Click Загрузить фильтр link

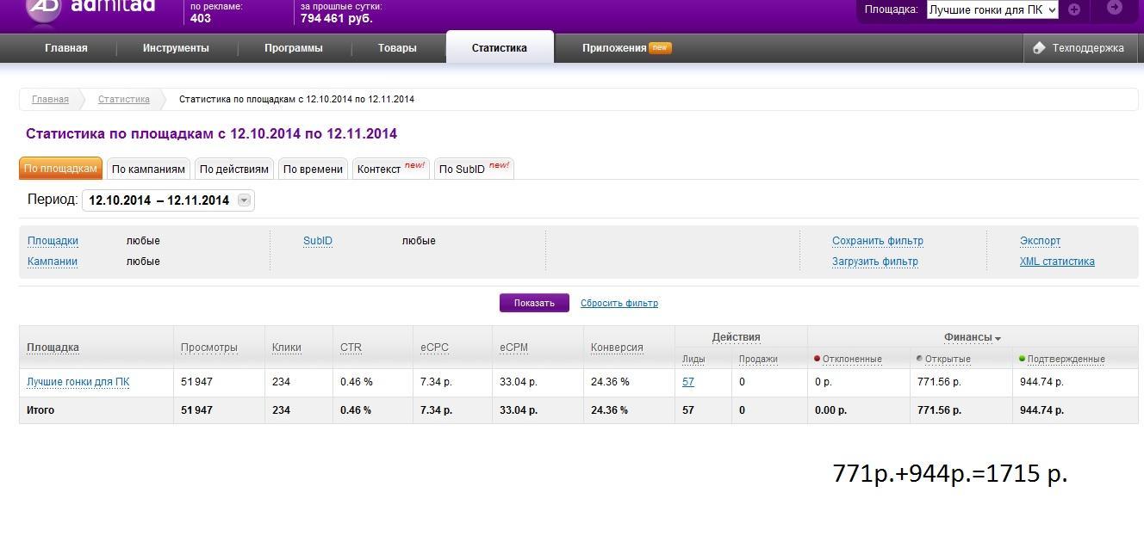pyautogui.click(x=875, y=262)
